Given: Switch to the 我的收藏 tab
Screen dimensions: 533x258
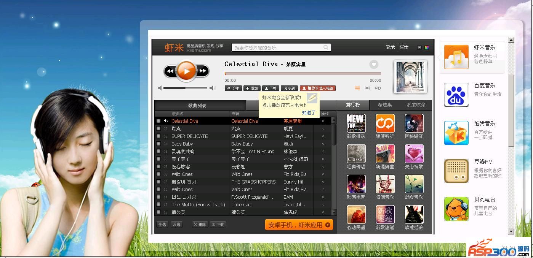Looking at the screenshot, I should [416, 105].
